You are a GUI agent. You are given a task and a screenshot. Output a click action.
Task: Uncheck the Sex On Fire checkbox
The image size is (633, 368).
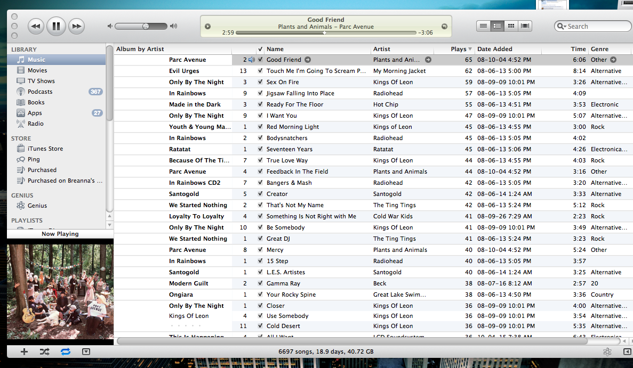pyautogui.click(x=260, y=82)
